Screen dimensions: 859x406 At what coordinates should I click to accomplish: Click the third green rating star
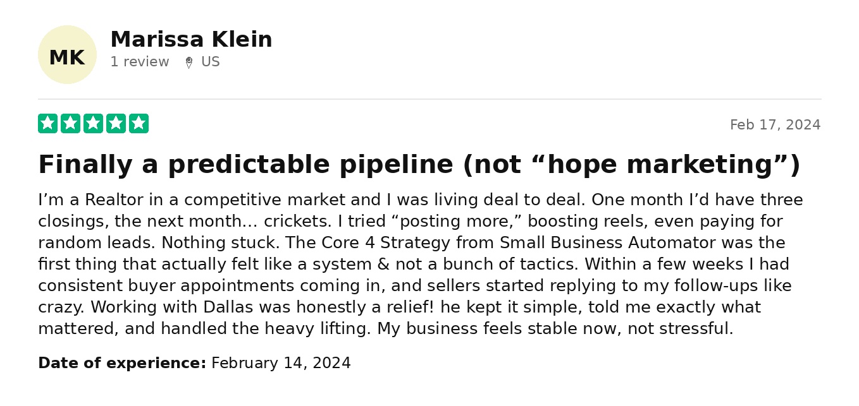coord(93,124)
